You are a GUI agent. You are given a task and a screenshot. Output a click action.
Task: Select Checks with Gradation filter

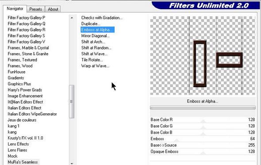pyautogui.click(x=102, y=18)
